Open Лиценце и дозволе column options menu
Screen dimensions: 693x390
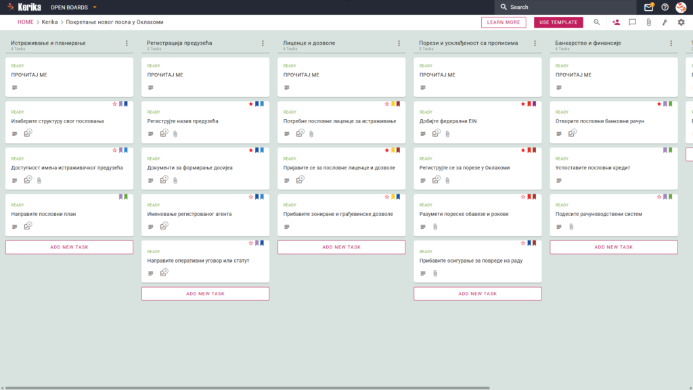pyautogui.click(x=399, y=43)
